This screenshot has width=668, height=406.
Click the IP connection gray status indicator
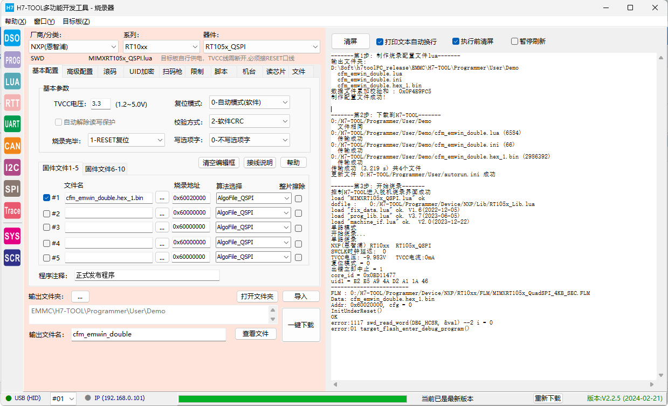[88, 398]
